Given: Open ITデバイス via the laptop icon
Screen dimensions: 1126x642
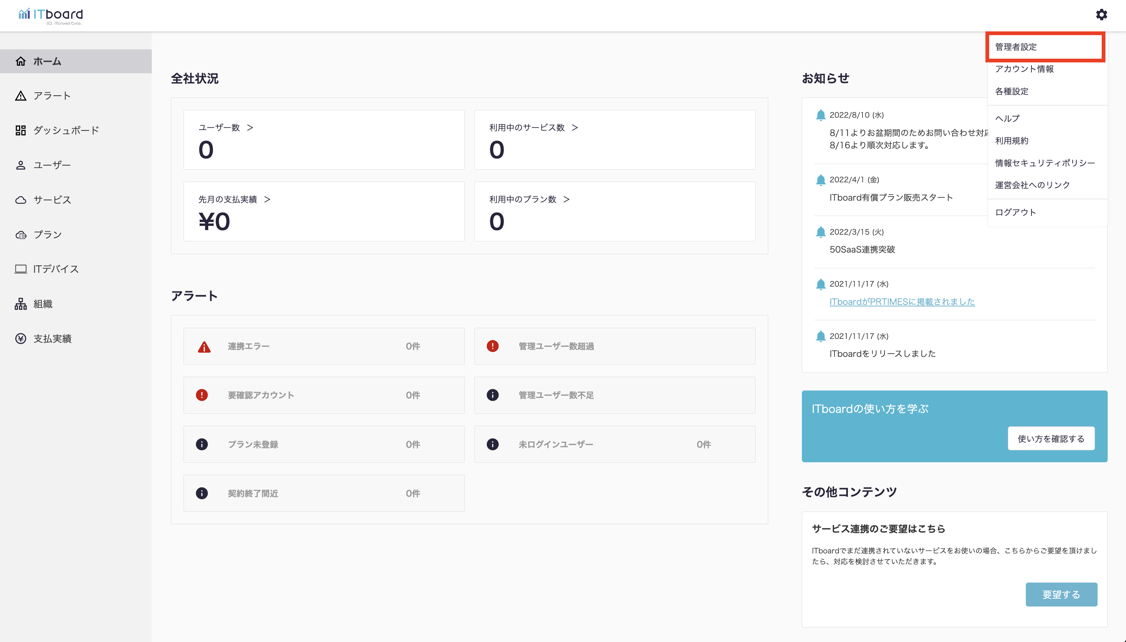Looking at the screenshot, I should tap(21, 269).
